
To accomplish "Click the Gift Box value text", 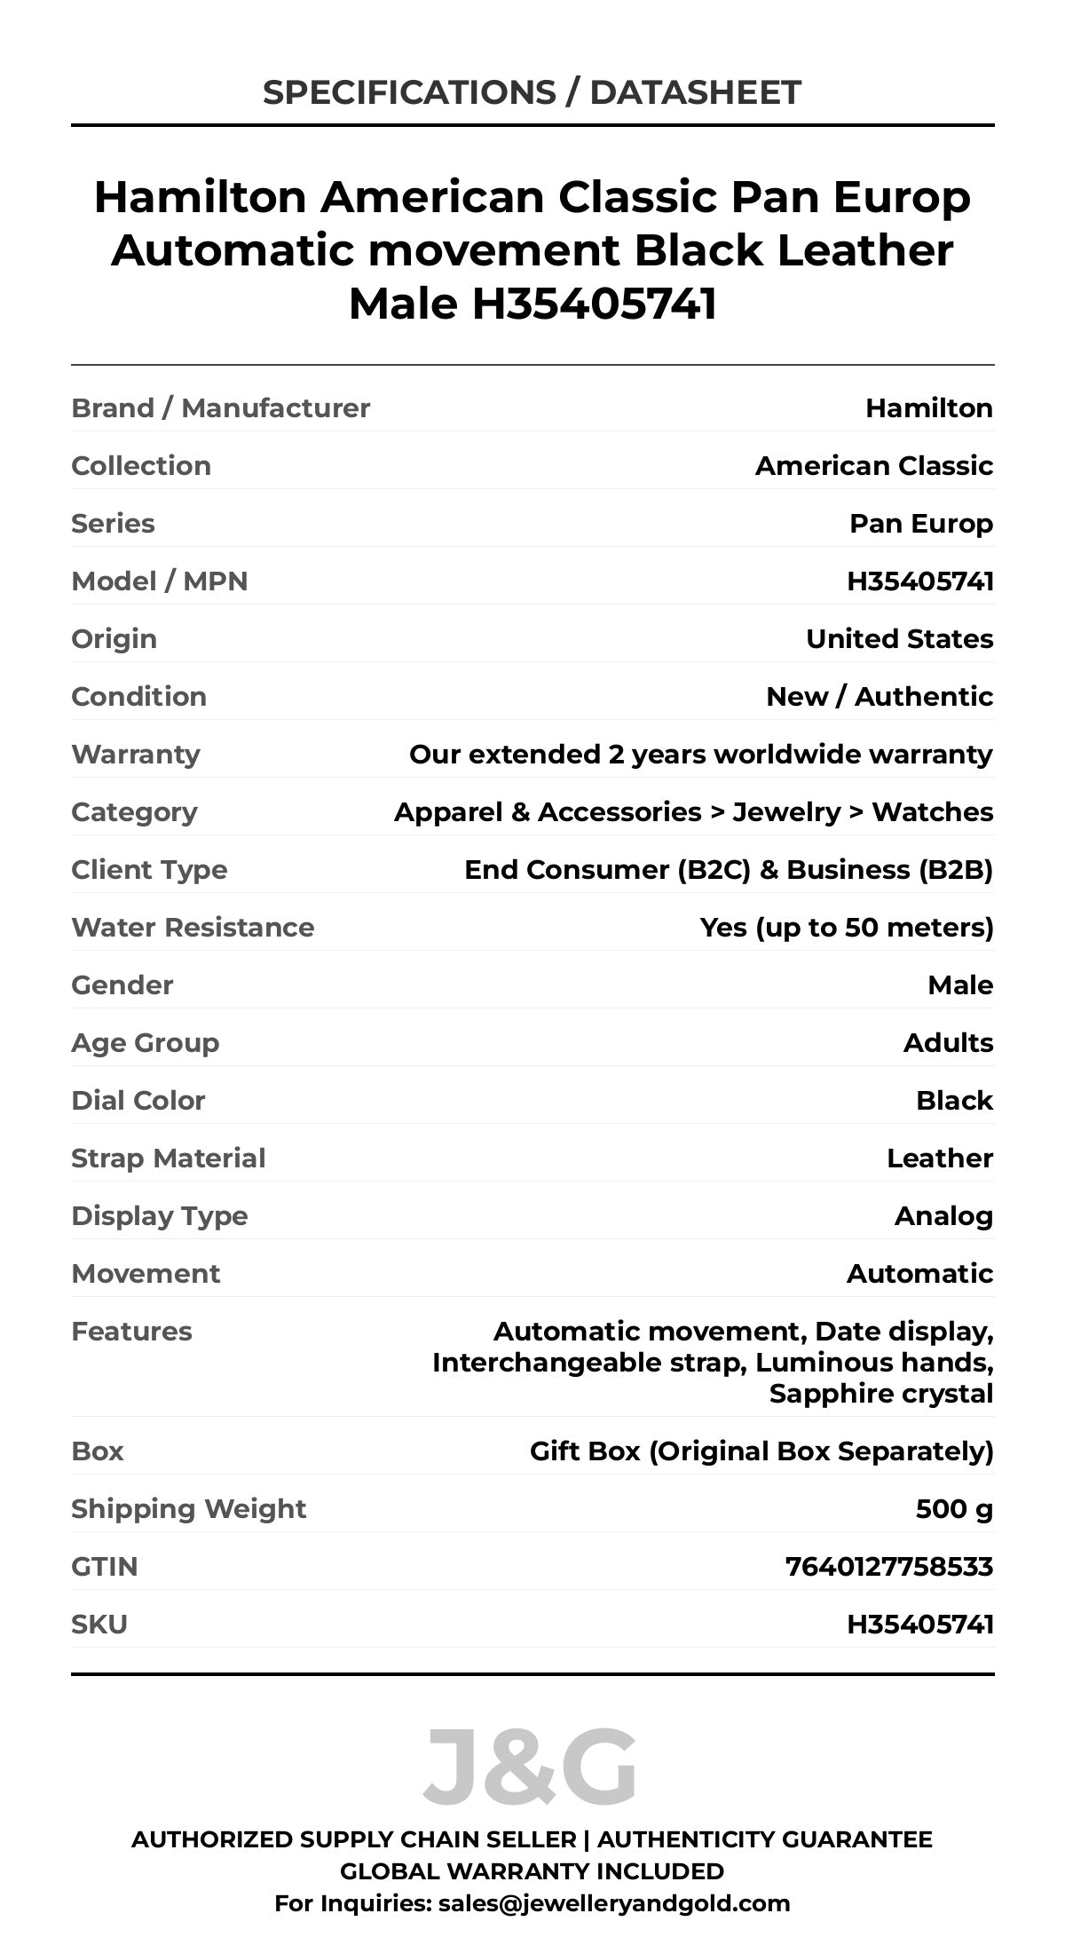I will pos(761,1451).
